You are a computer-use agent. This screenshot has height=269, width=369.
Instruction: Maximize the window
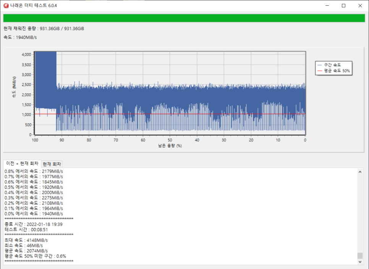[343, 6]
